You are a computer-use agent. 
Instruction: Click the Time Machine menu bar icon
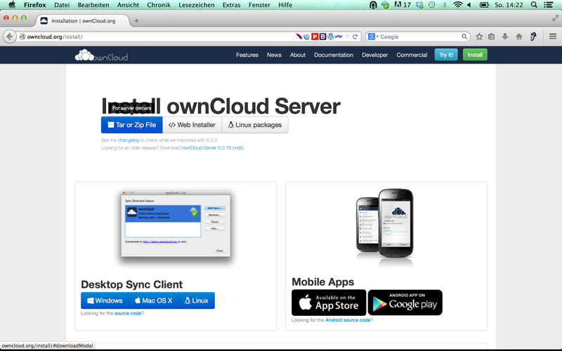[x=432, y=5]
